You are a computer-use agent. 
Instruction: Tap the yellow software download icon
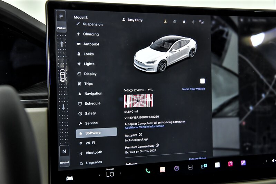[165, 21]
